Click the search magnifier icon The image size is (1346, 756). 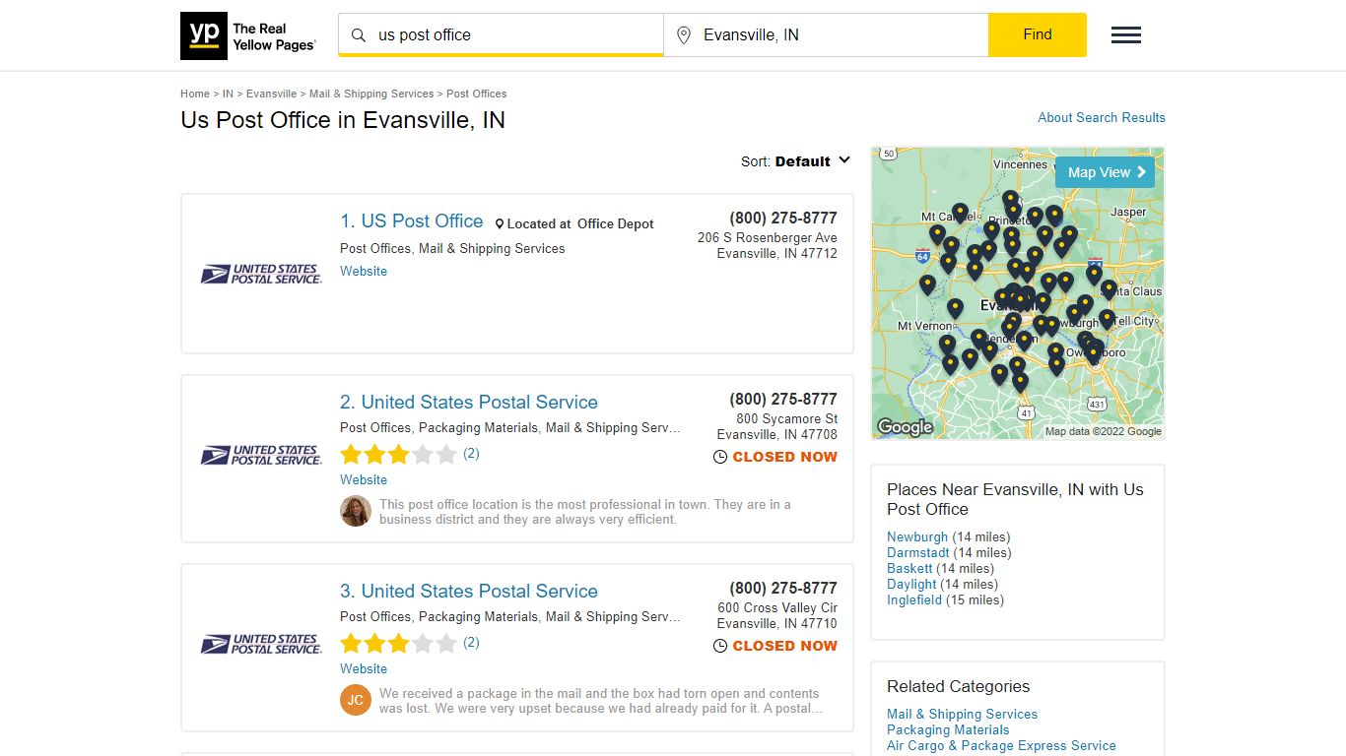tap(359, 35)
